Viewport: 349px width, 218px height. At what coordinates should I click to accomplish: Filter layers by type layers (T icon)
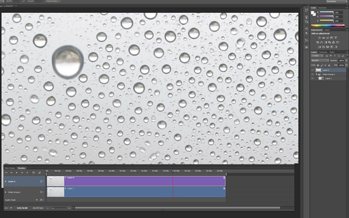click(335, 56)
